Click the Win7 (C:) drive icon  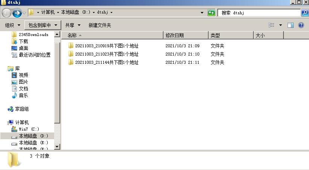point(14,129)
